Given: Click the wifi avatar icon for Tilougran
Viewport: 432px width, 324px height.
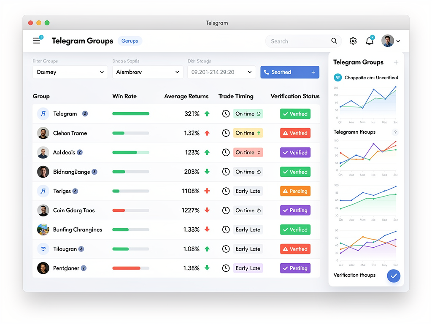Looking at the screenshot, I should point(43,249).
